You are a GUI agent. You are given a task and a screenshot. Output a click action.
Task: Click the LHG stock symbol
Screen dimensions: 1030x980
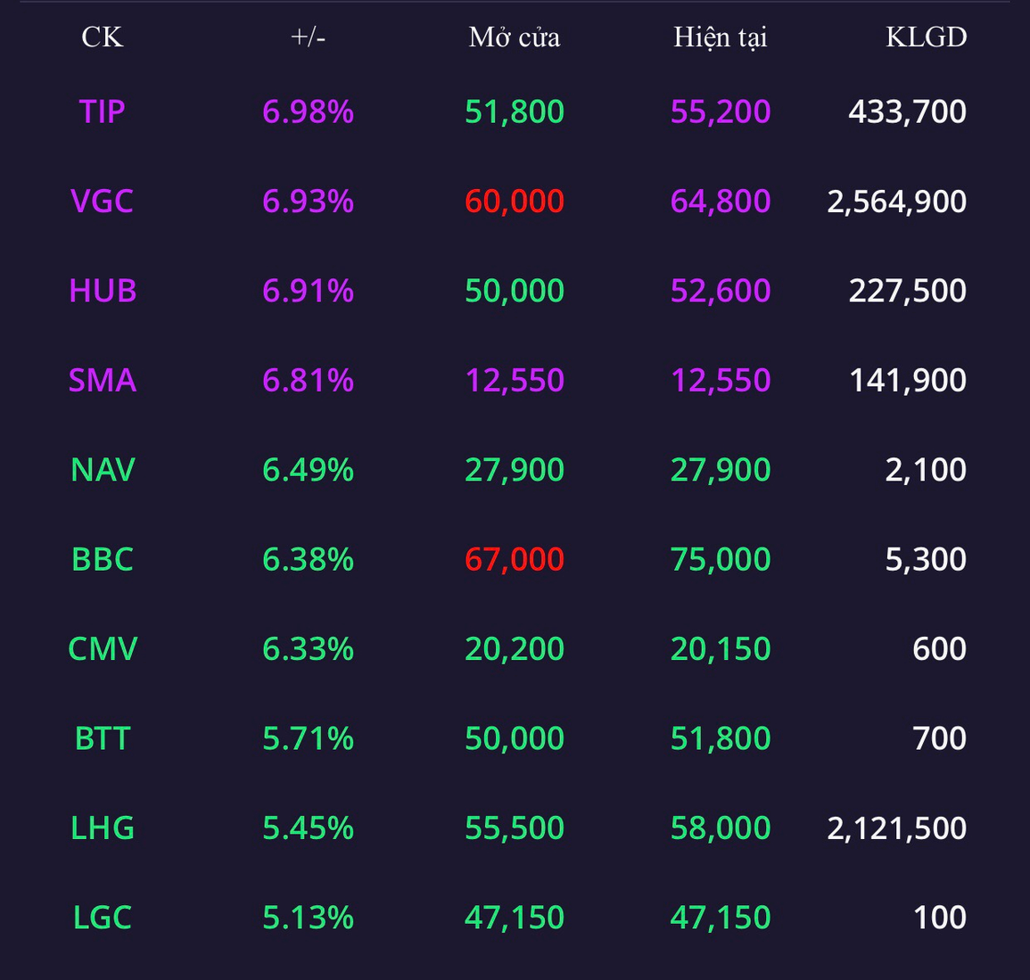103,828
